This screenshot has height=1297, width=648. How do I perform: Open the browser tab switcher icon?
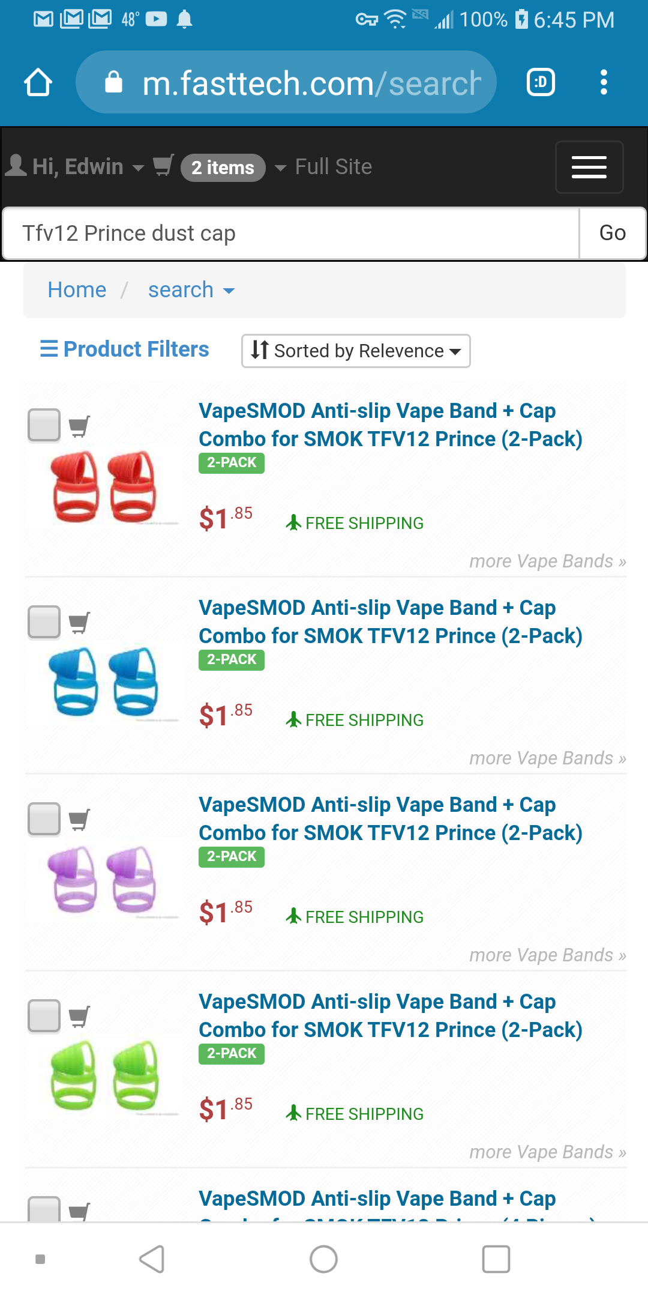pos(540,82)
